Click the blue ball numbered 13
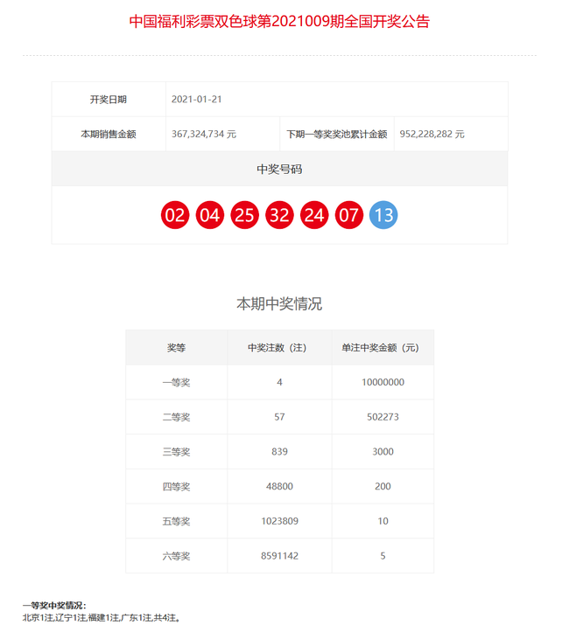 coord(383,215)
